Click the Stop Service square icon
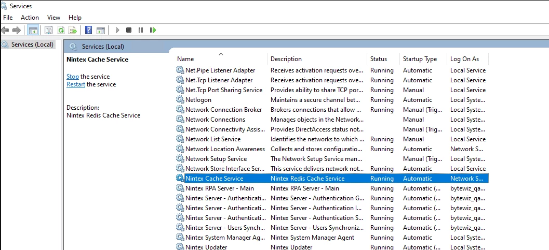 (129, 31)
